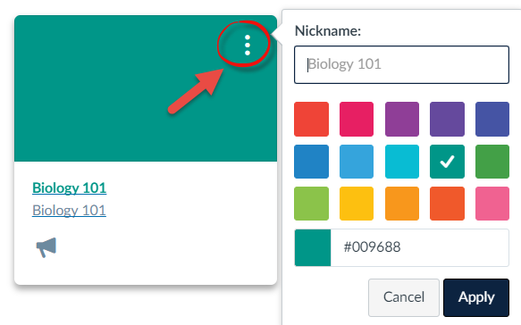
Task: Select the indigo blue swatch in top row
Action: [492, 119]
